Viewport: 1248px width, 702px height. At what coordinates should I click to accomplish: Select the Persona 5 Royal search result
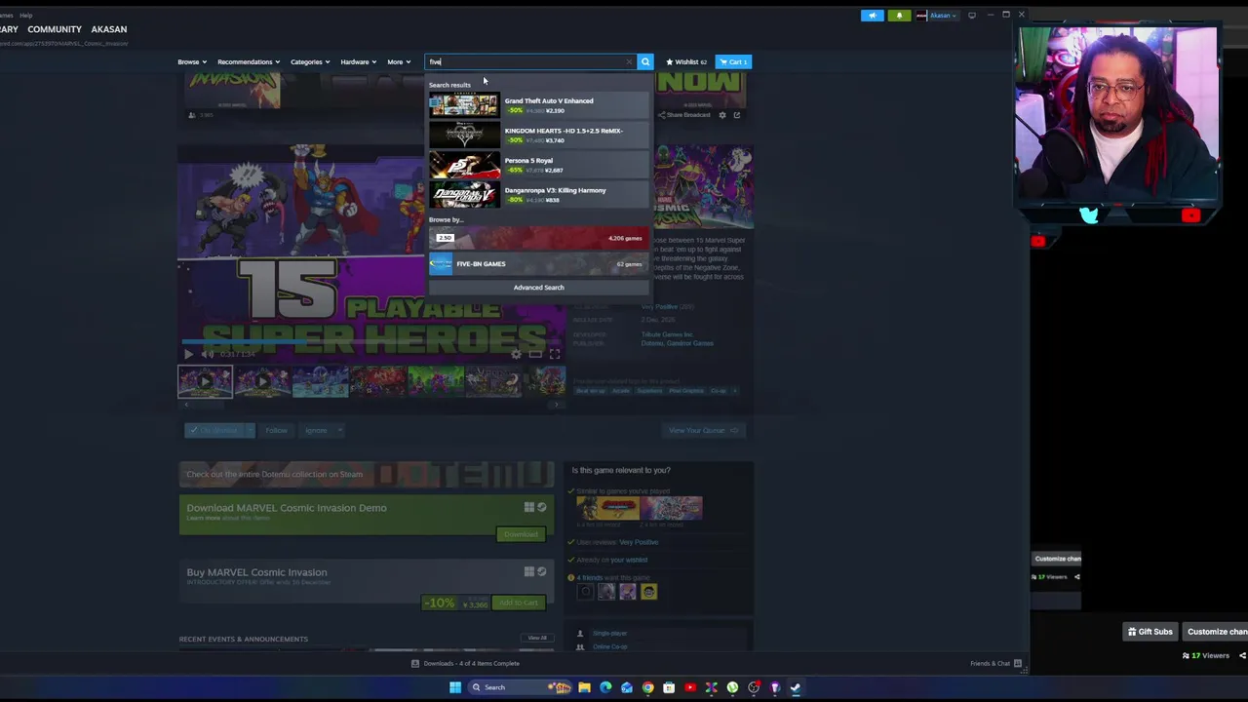click(x=538, y=165)
